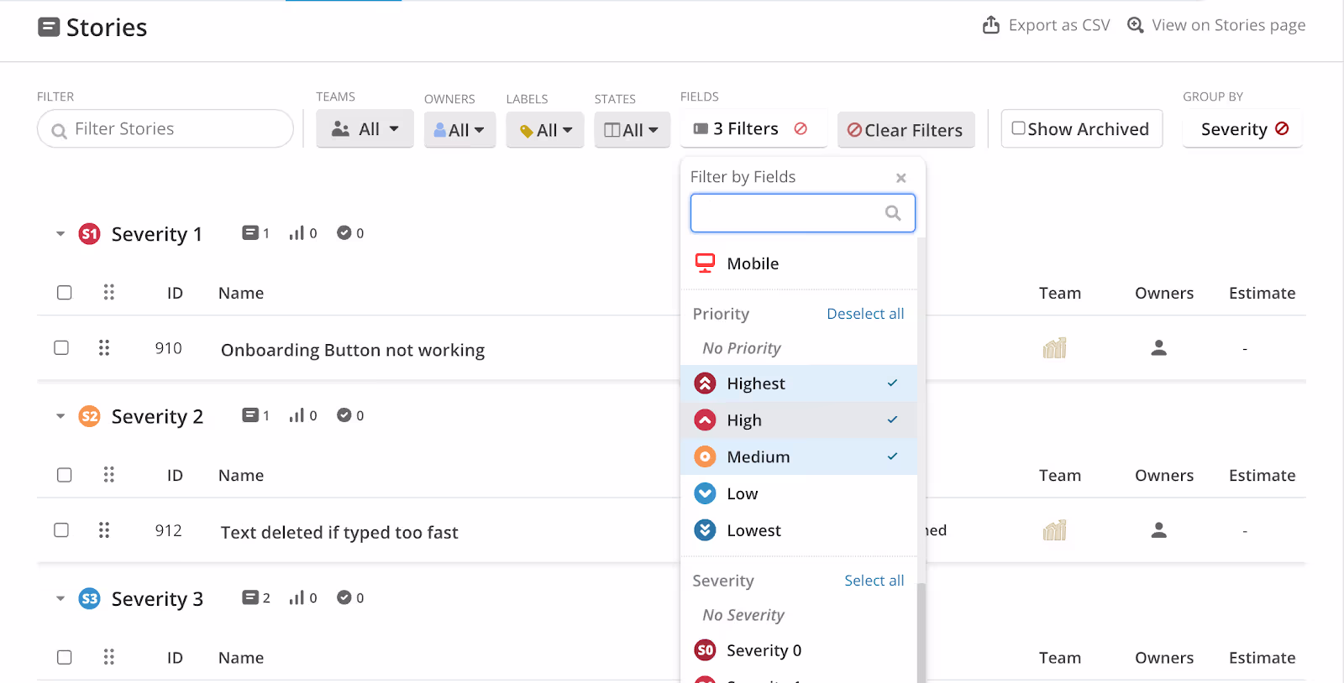The height and width of the screenshot is (683, 1344).
Task: Select the Low priority option
Action: (798, 494)
